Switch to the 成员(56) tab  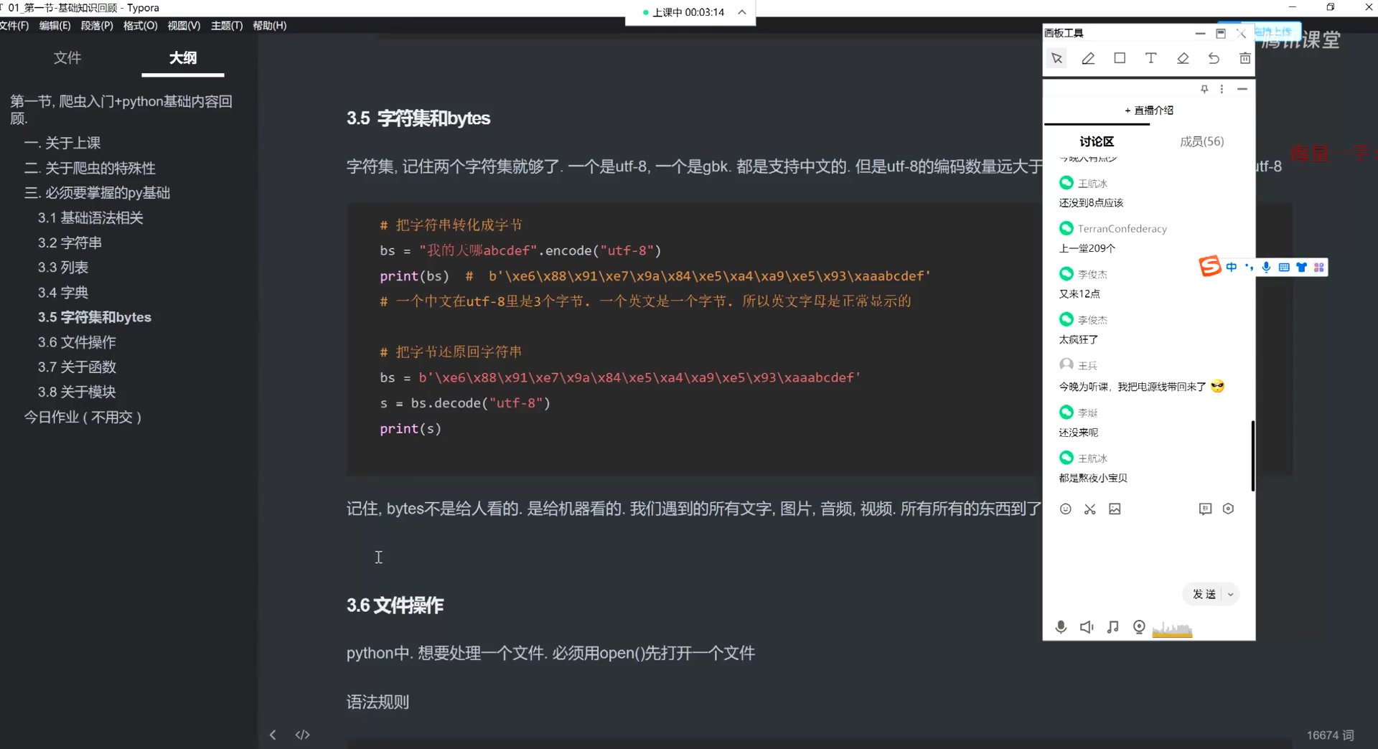pyautogui.click(x=1202, y=141)
